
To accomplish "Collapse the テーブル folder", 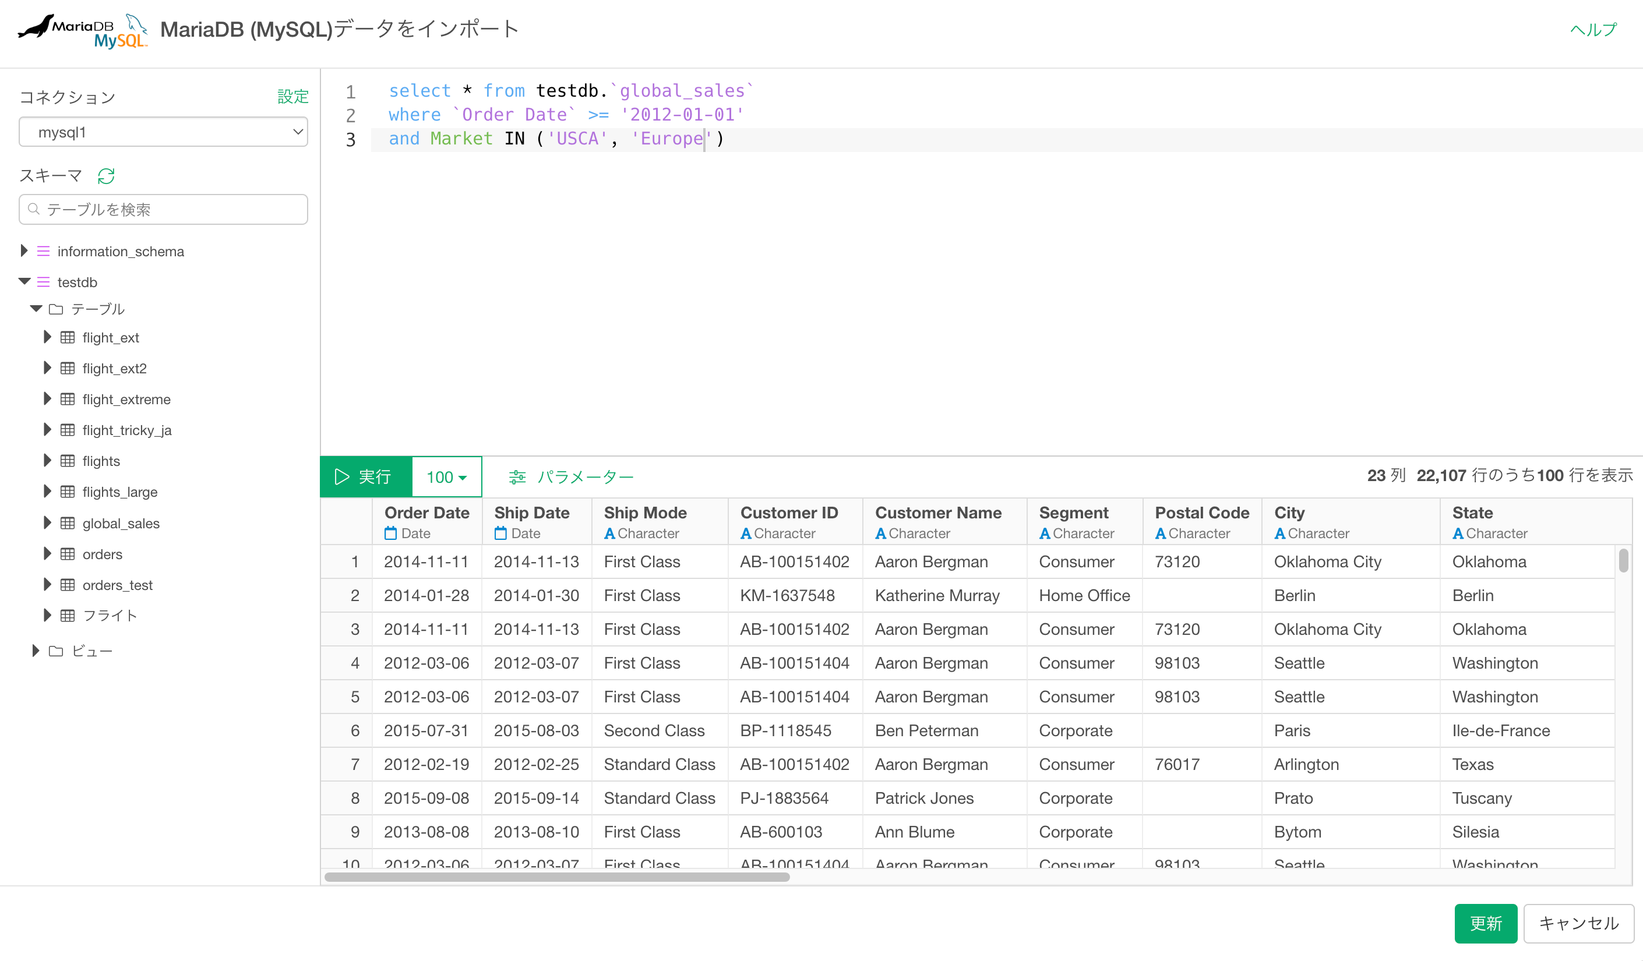I will [37, 308].
